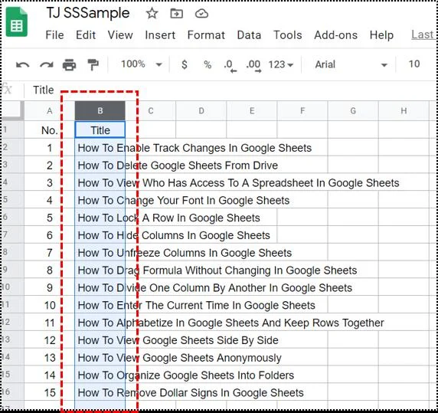Star the TJ SSSample document
Screen dimensions: 438x413
[152, 13]
